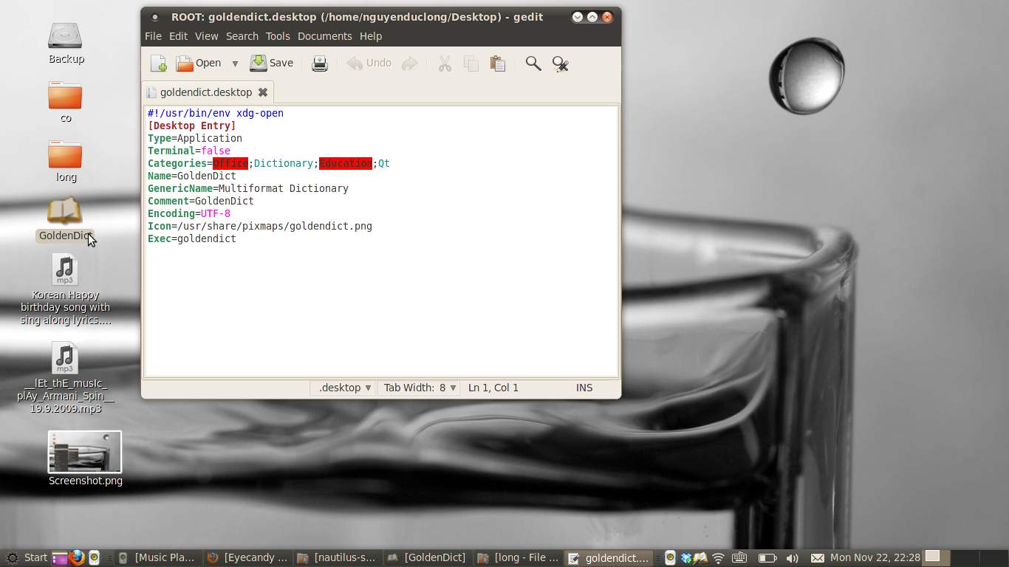Image resolution: width=1009 pixels, height=567 pixels.
Task: Switch to the GoldenDict taskbar window
Action: (x=427, y=557)
